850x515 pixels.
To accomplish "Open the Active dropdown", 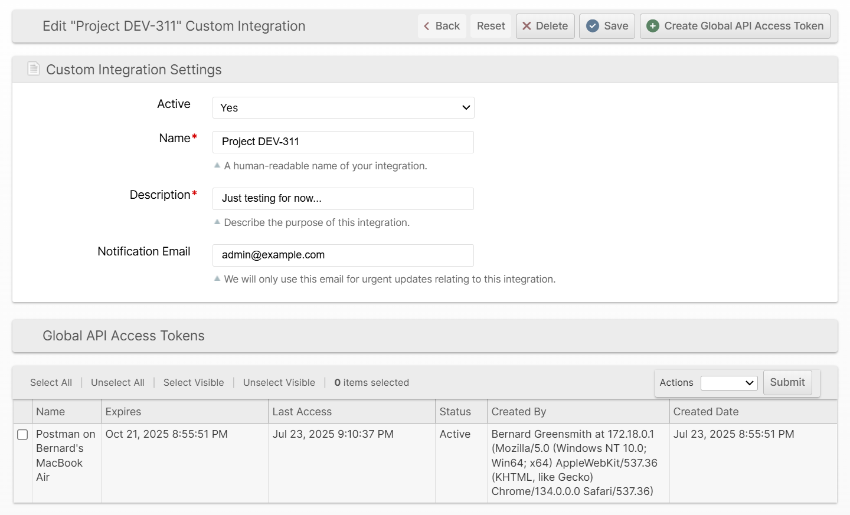I will (343, 108).
